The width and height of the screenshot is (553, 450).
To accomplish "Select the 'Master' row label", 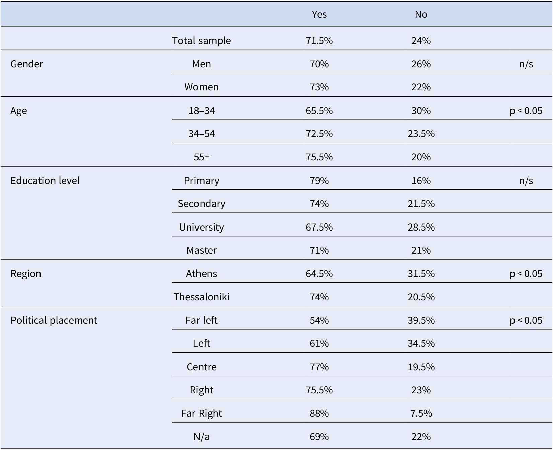I will 202,250.
